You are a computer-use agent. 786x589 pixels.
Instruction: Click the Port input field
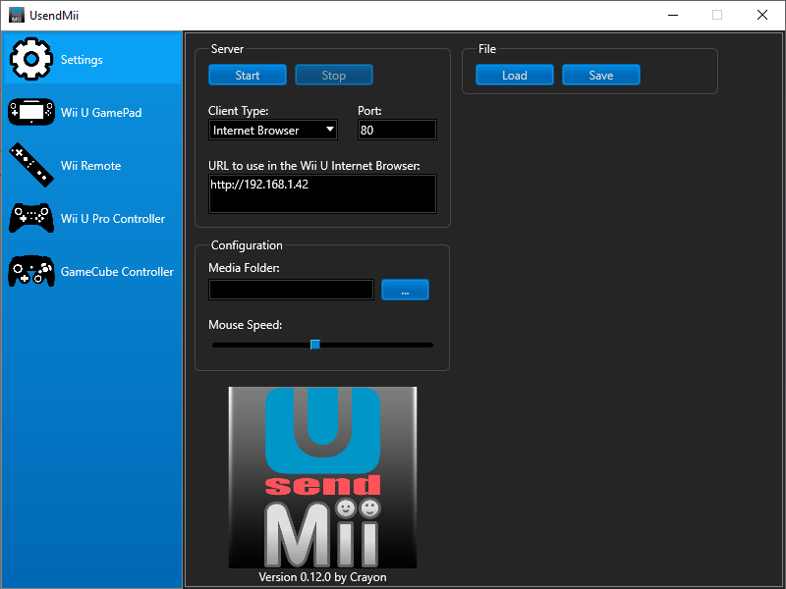396,130
